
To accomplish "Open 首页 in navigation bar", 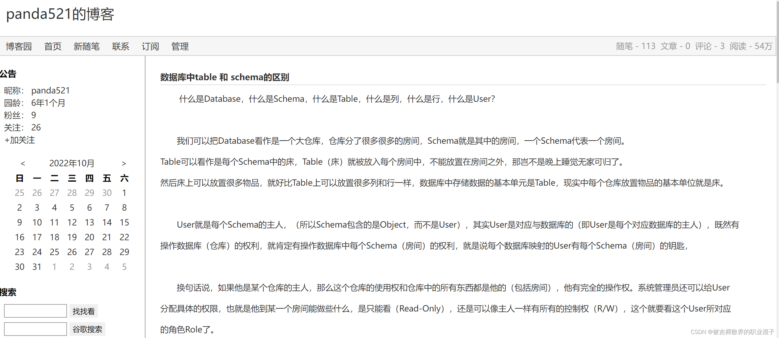I will 53,46.
